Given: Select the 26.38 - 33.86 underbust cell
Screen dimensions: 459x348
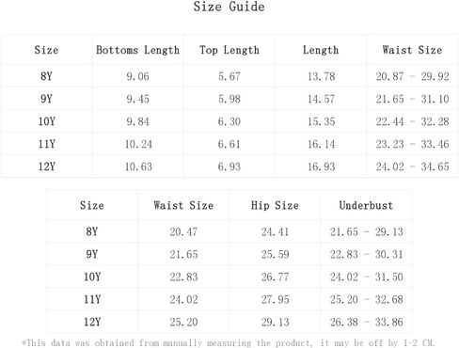Looking at the screenshot, I should click(366, 322).
